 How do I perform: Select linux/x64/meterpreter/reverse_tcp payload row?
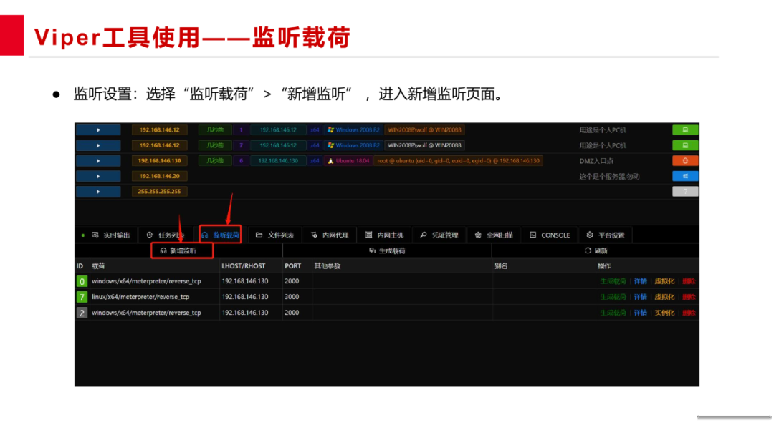[x=387, y=297]
